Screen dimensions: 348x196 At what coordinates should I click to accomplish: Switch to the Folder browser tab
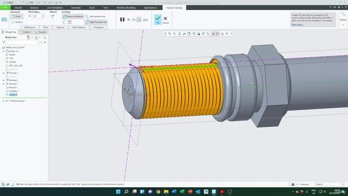(x=26, y=32)
